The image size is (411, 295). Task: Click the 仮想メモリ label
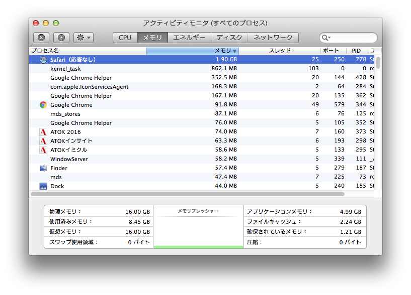tap(65, 232)
